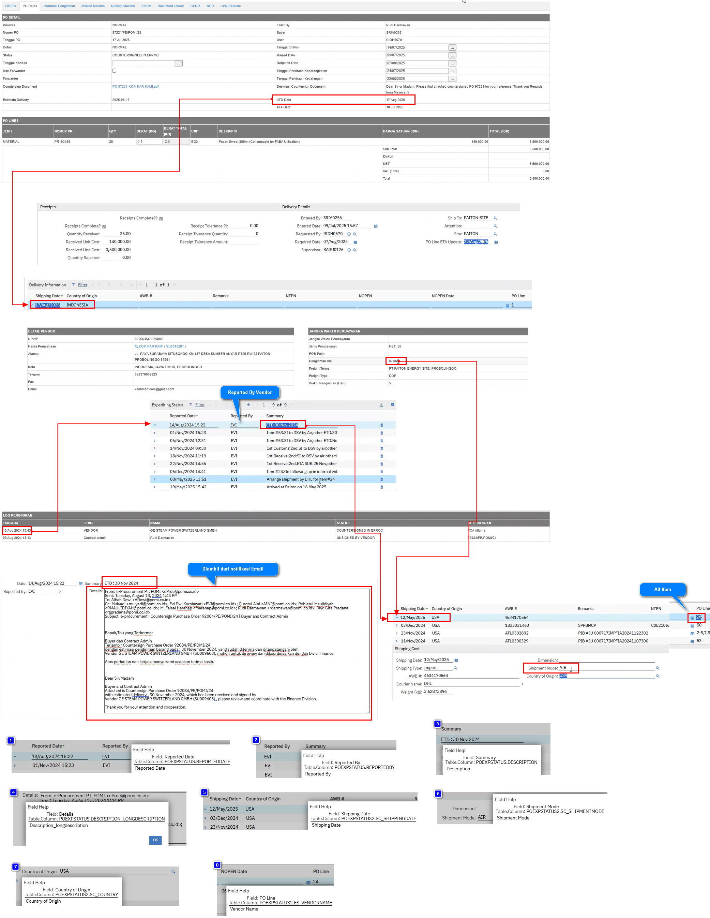Image resolution: width=710 pixels, height=918 pixels.
Task: Delete the 19/May/2025 15:42 expediting row
Action: pos(381,487)
